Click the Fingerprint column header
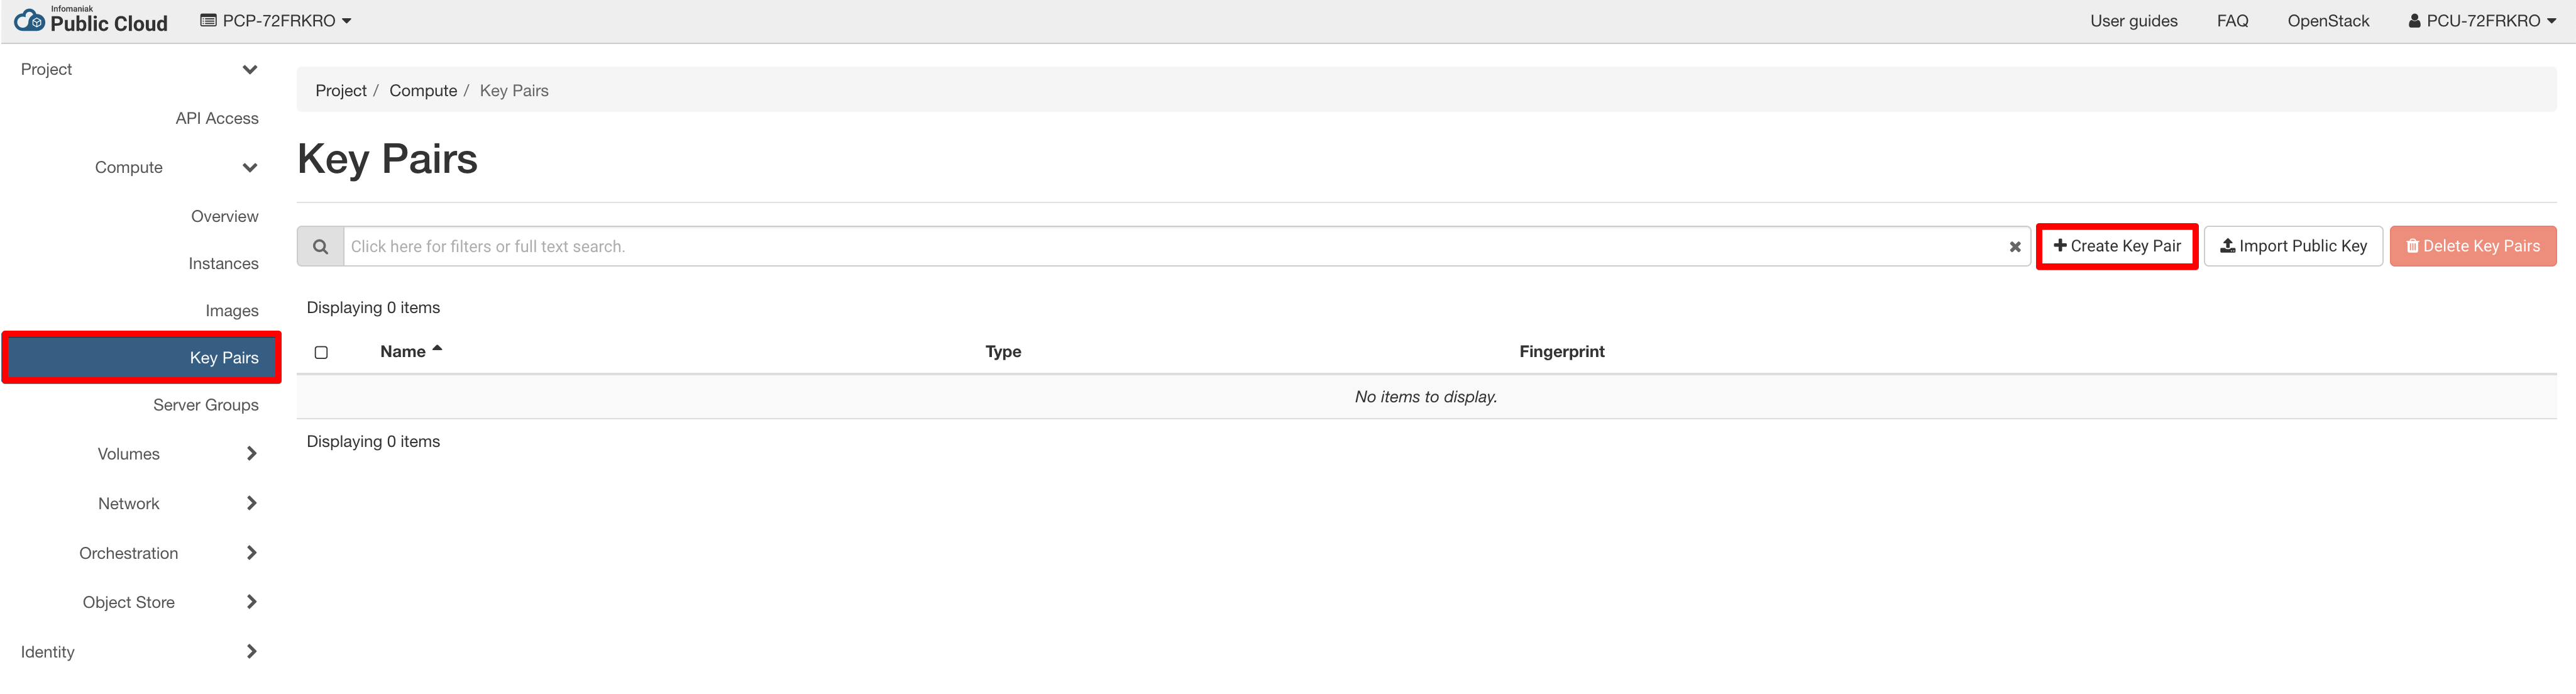Image resolution: width=2576 pixels, height=694 pixels. (x=1562, y=351)
